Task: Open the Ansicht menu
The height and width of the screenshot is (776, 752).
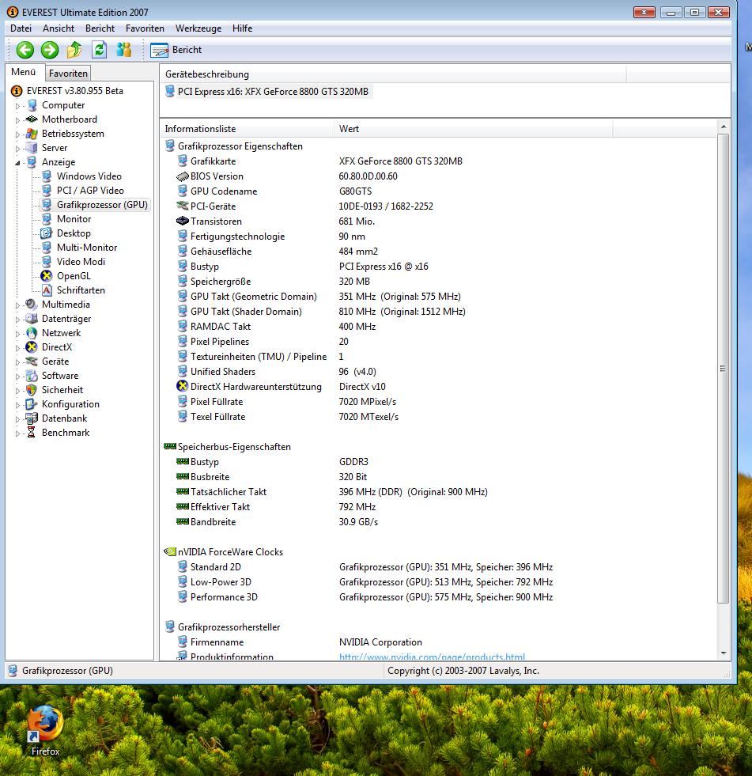Action: click(59, 28)
